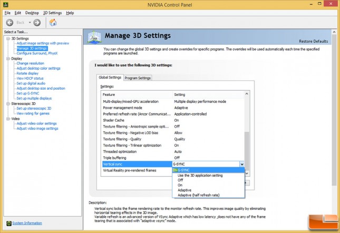Viewport: 340px width, 233px height.
Task: Select Texture filtering - Trilinear optimization row
Action: (173, 145)
